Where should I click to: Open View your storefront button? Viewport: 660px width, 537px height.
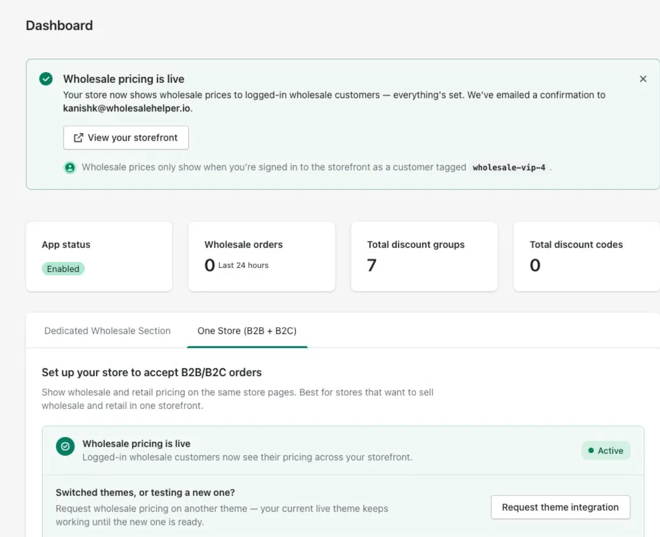pos(126,138)
